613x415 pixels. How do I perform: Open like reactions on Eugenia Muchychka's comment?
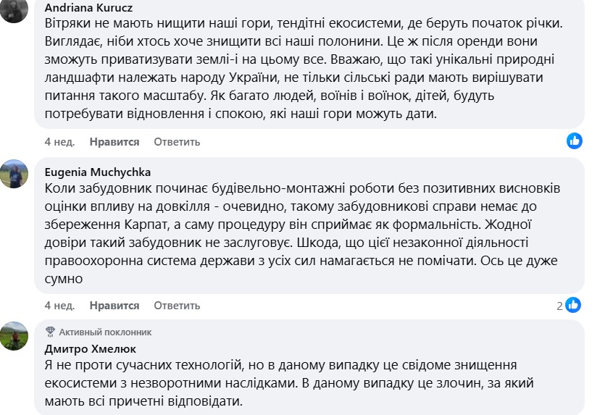tap(573, 305)
